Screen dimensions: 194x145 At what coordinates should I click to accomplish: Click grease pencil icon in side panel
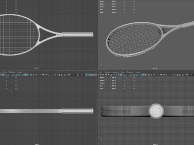point(116,75)
